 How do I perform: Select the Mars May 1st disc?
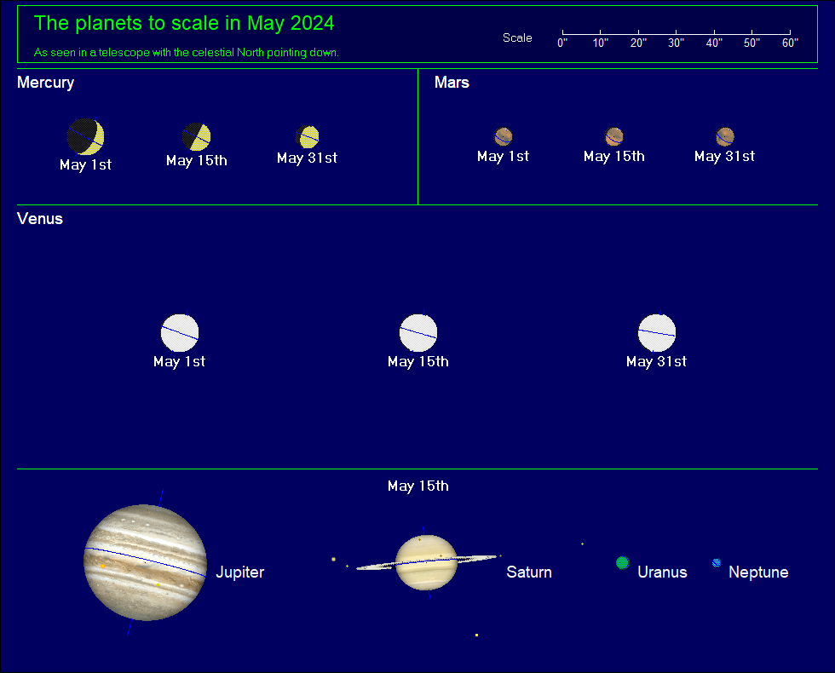pos(504,136)
